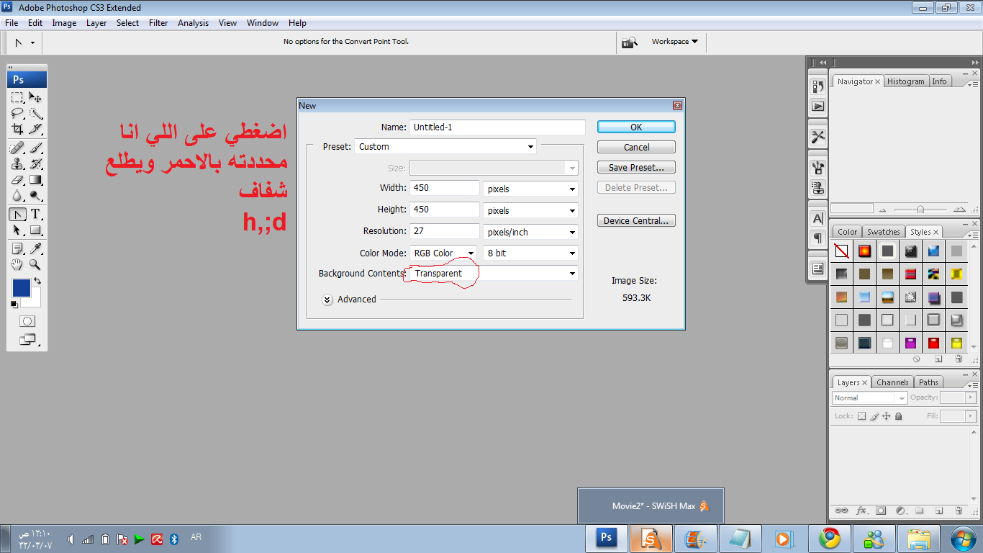Select the Lasso tool
Image resolution: width=983 pixels, height=553 pixels.
(x=18, y=113)
